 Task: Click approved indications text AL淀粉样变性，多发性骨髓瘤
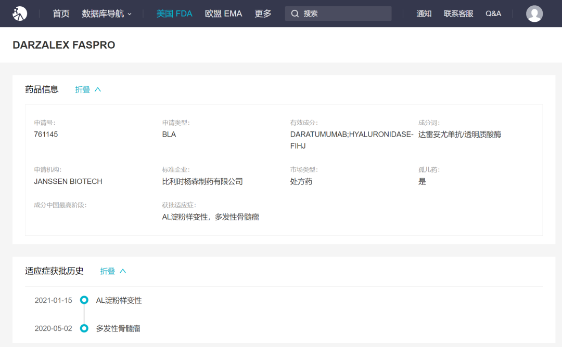210,217
